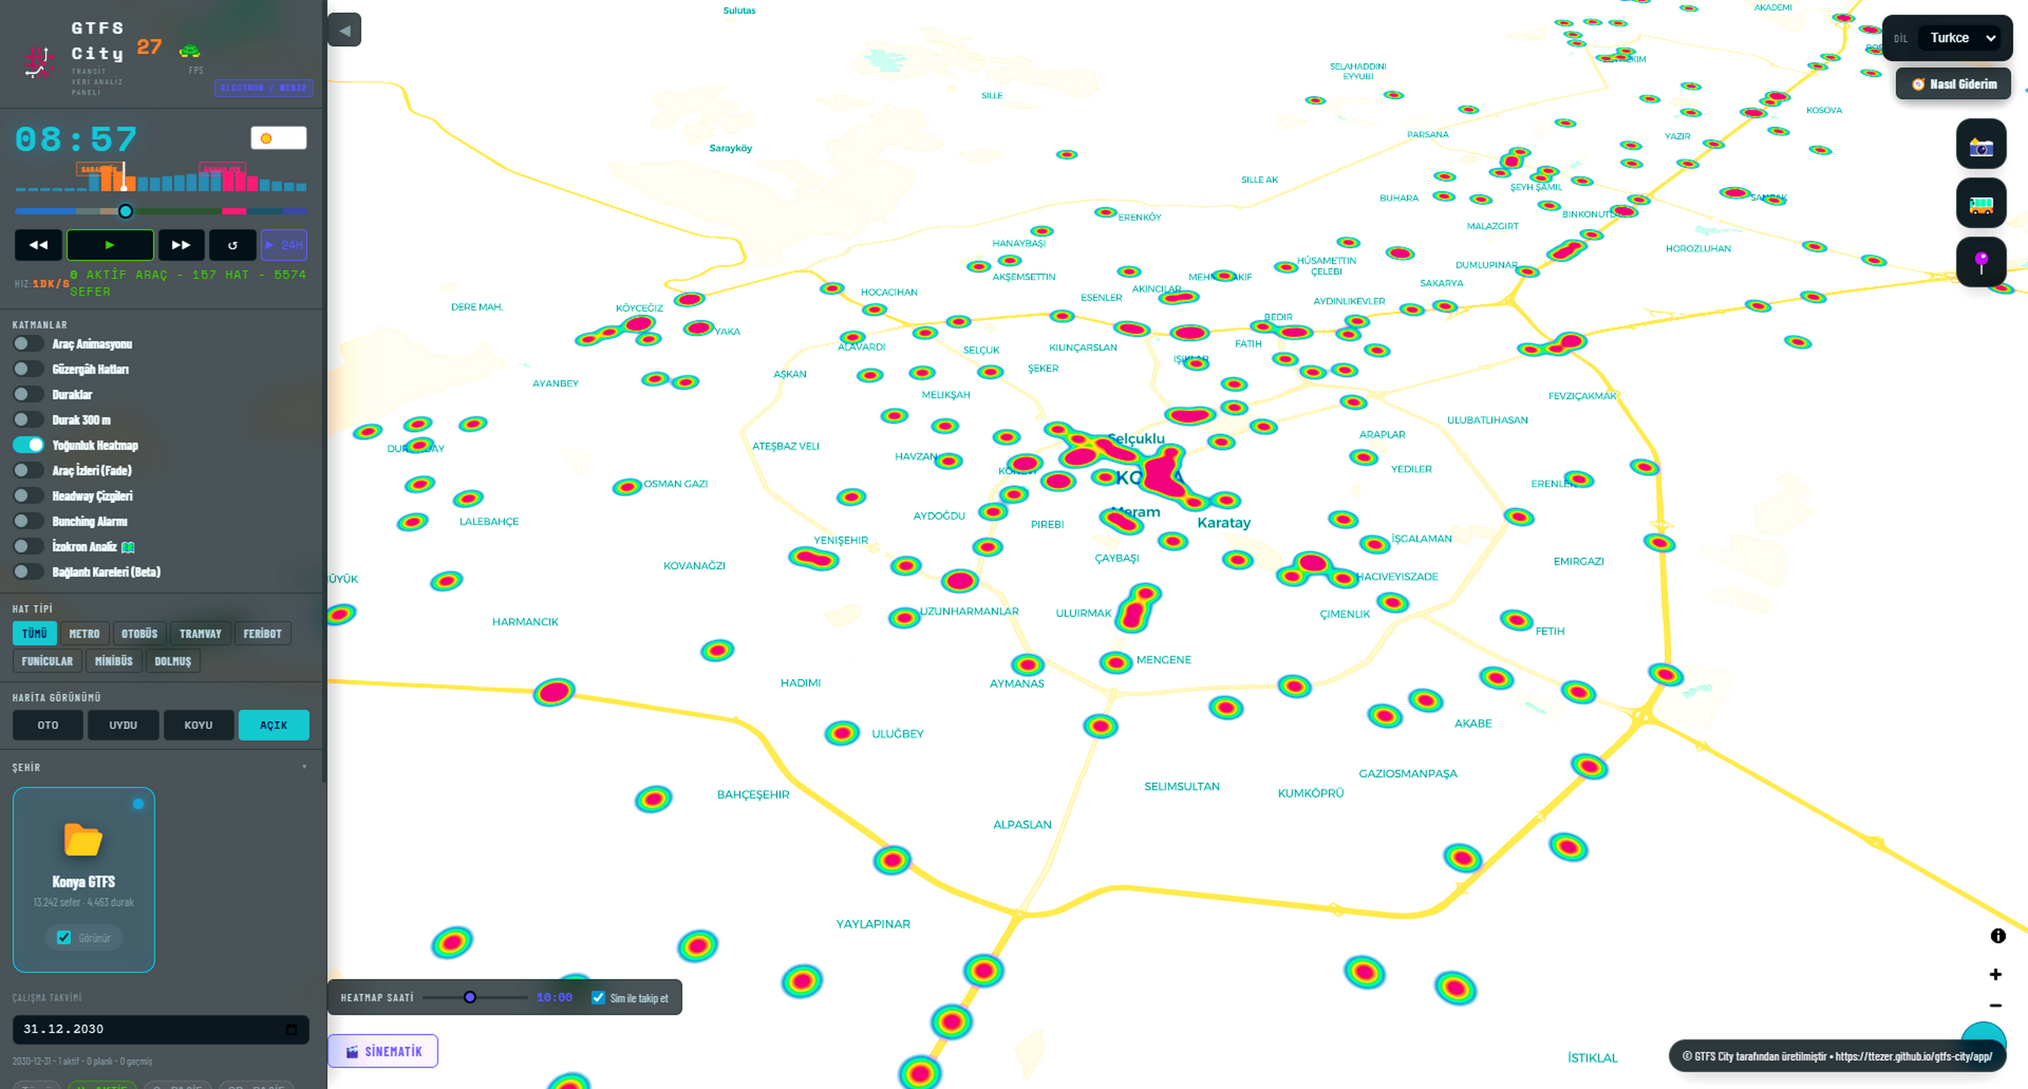This screenshot has width=2028, height=1089.
Task: Filter routes by Funicular
Action: pyautogui.click(x=47, y=661)
